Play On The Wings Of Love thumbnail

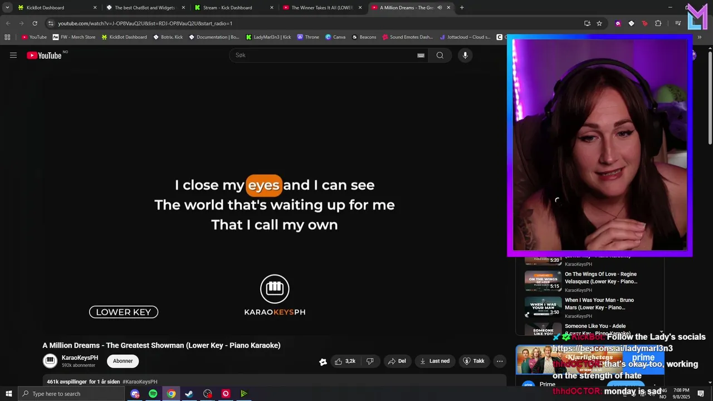[x=543, y=281]
